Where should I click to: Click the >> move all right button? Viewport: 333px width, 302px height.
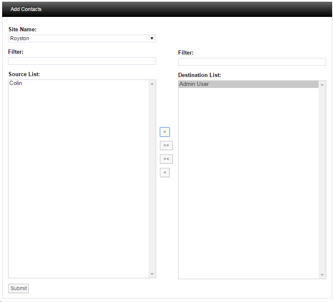pos(166,146)
